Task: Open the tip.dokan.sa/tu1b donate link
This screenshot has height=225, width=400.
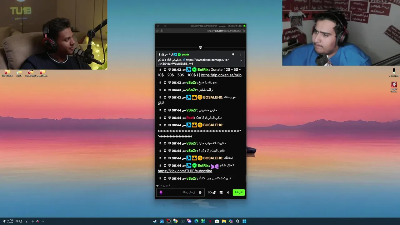Action: (221, 75)
